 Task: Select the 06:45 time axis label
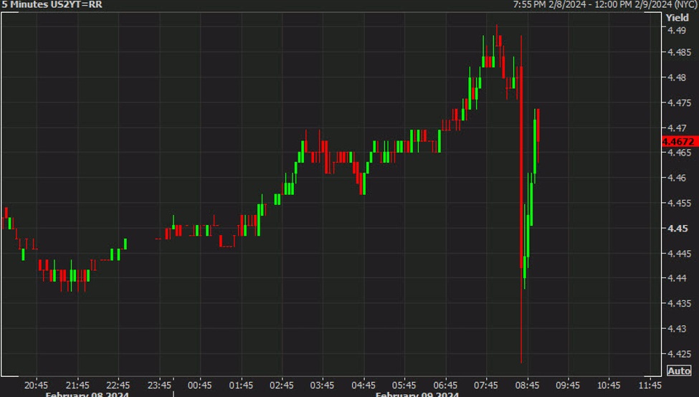pos(445,383)
